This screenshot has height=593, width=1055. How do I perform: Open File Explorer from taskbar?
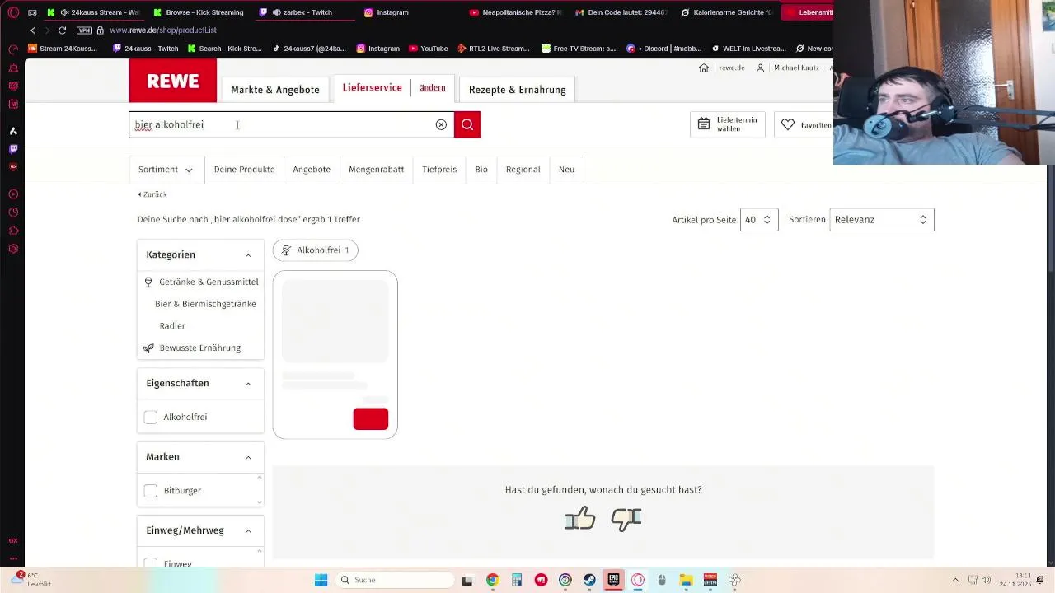click(x=686, y=580)
